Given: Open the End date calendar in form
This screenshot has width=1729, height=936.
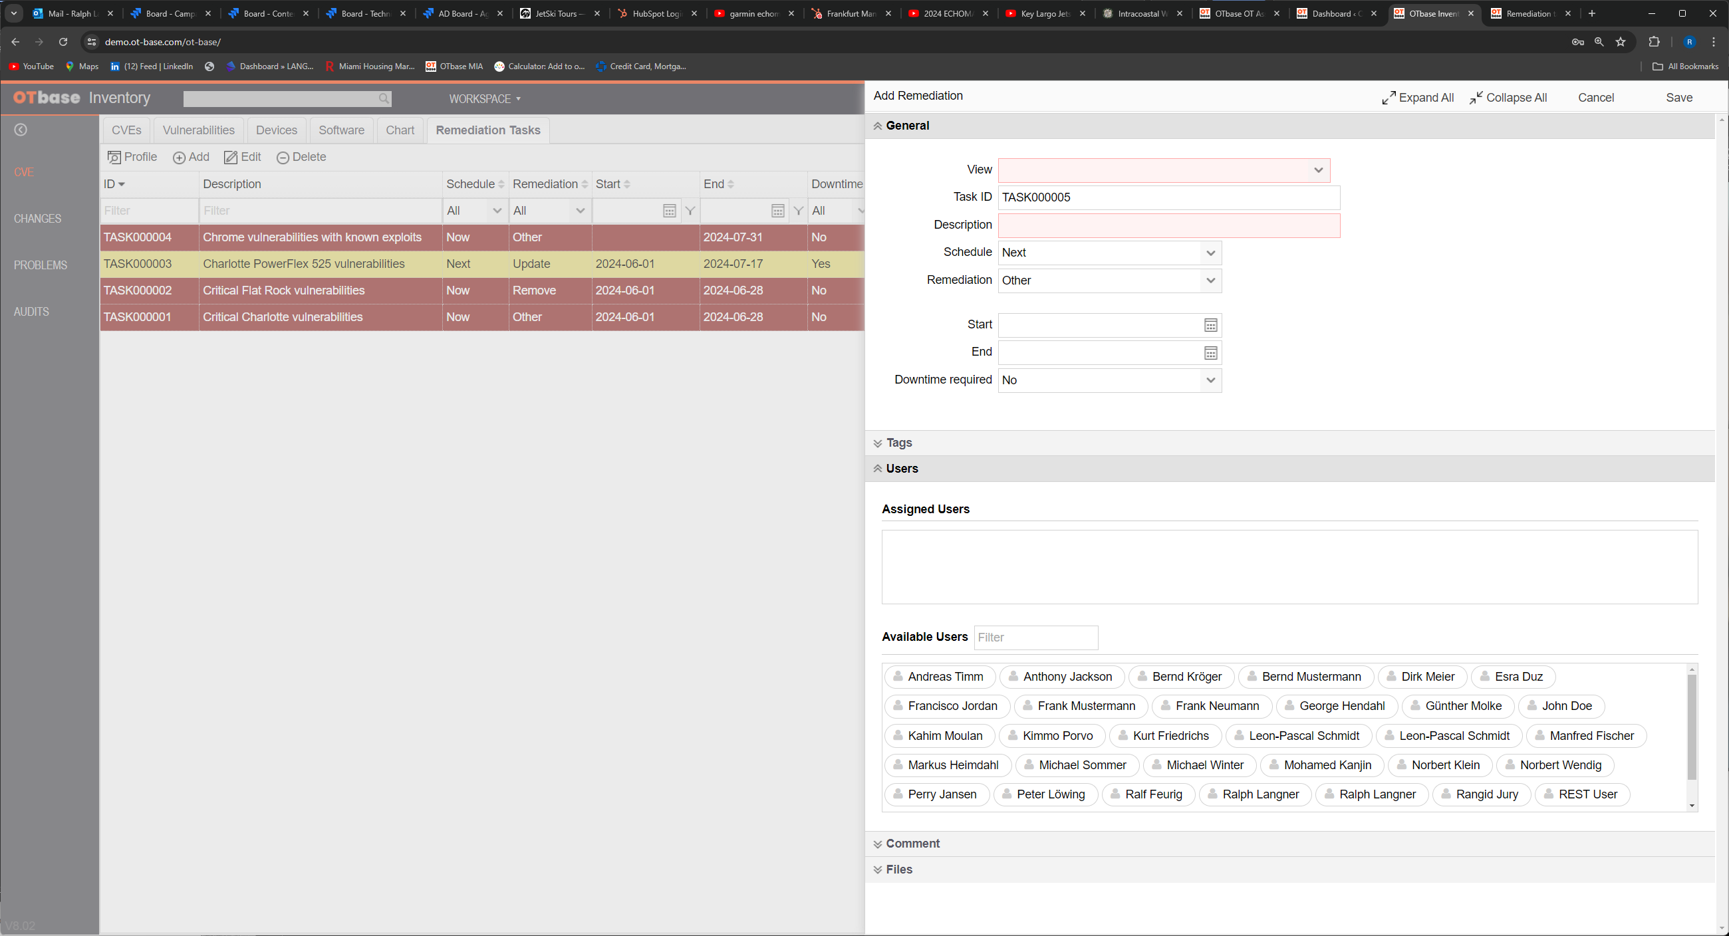Looking at the screenshot, I should tap(1210, 353).
